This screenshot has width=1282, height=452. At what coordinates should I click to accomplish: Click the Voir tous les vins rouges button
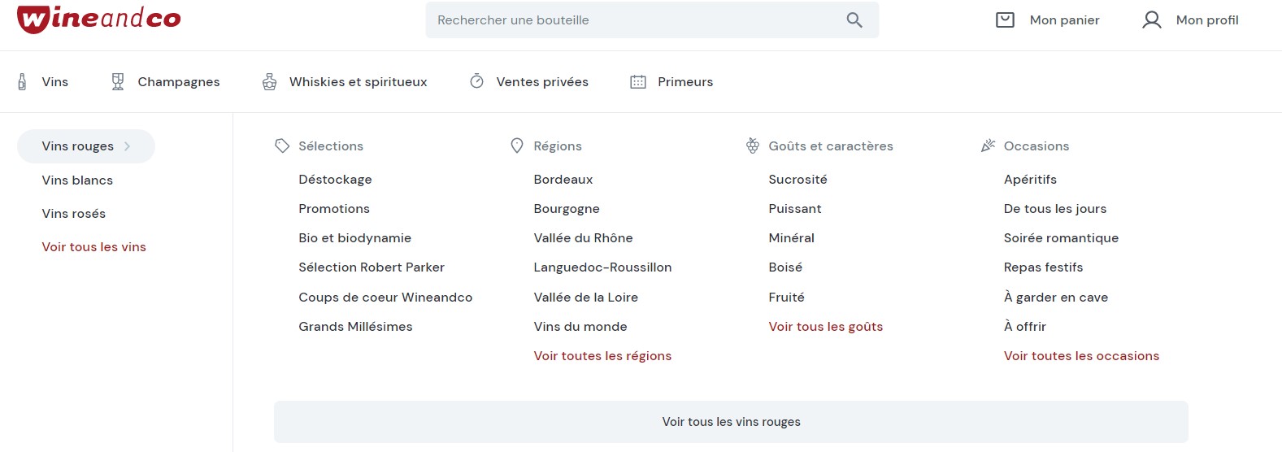point(731,422)
